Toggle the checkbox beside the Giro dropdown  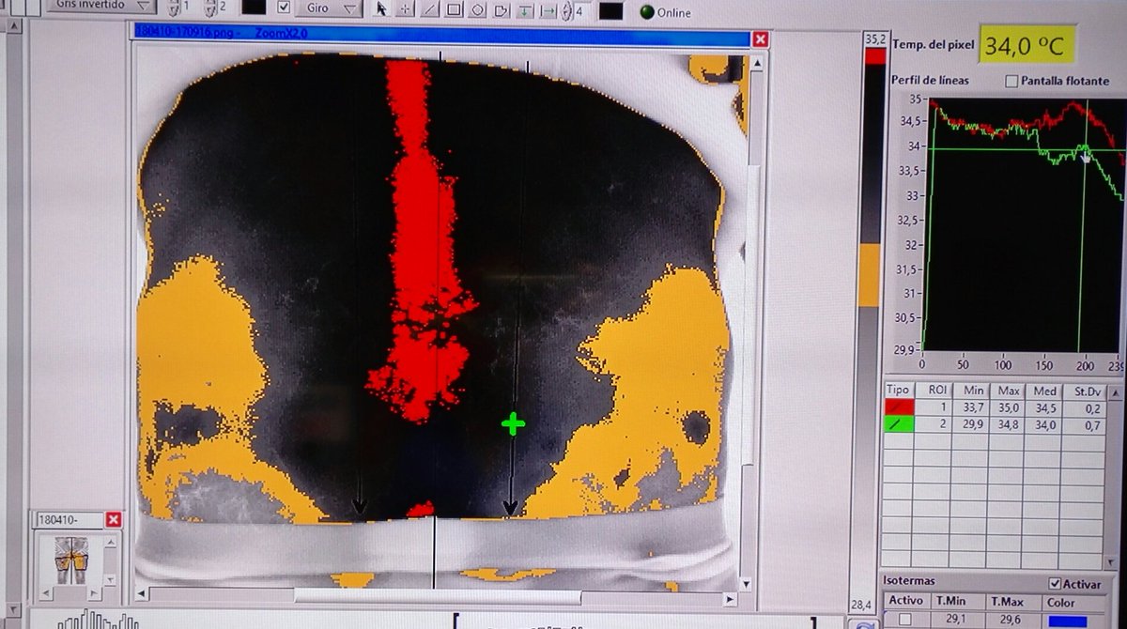284,7
